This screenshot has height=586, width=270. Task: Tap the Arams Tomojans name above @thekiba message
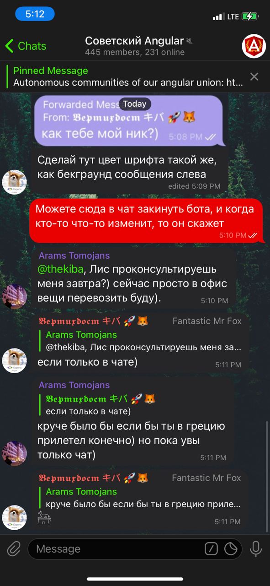point(74,255)
